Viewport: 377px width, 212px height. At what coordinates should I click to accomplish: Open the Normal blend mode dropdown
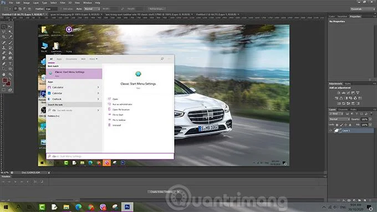pos(339,119)
